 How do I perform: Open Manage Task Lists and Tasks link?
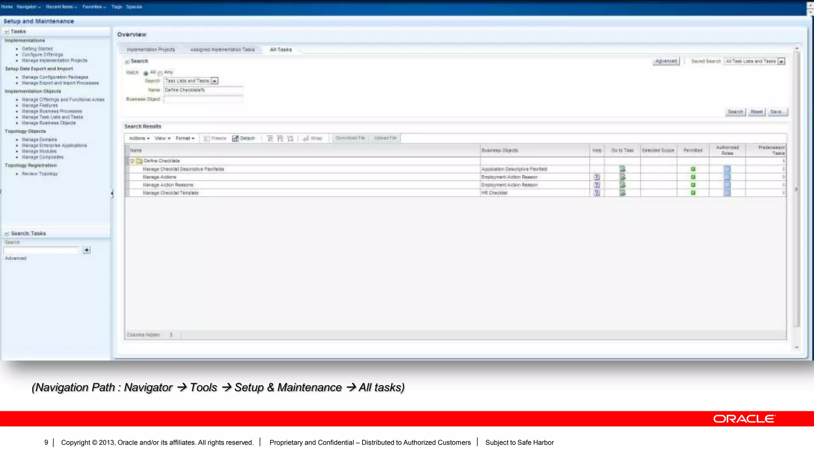(x=52, y=117)
